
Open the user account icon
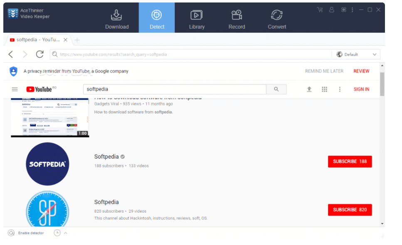[331, 10]
